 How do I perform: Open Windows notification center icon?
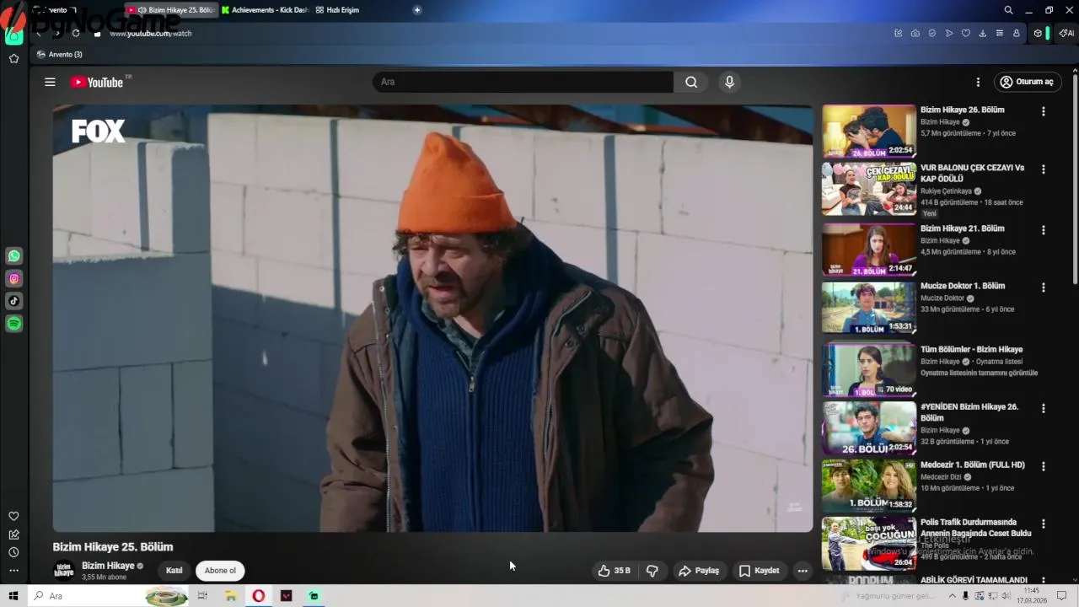pos(1061,596)
